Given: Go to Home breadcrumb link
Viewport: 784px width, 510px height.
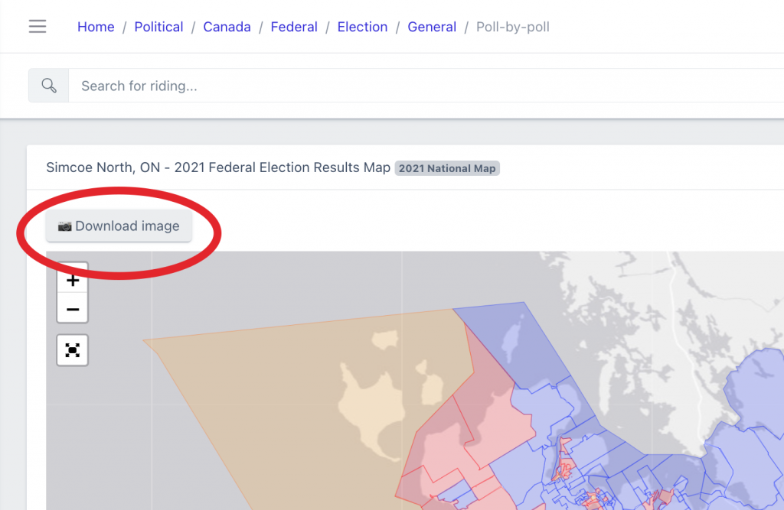Looking at the screenshot, I should point(96,27).
